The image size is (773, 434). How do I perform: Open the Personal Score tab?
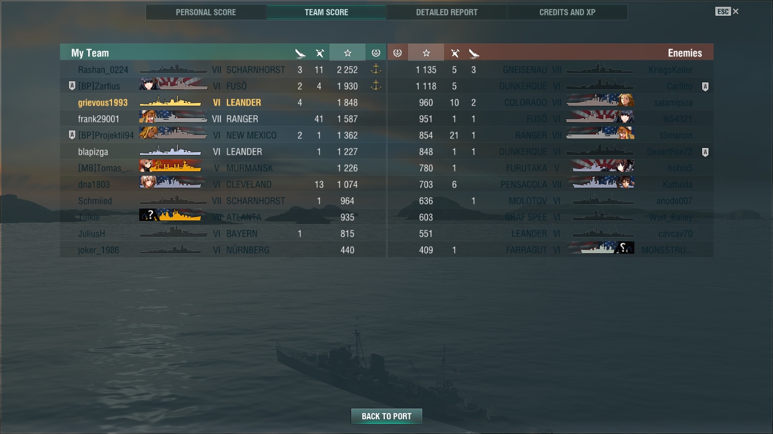click(x=206, y=12)
